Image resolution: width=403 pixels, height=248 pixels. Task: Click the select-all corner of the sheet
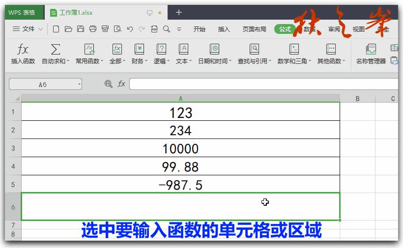click(17, 99)
